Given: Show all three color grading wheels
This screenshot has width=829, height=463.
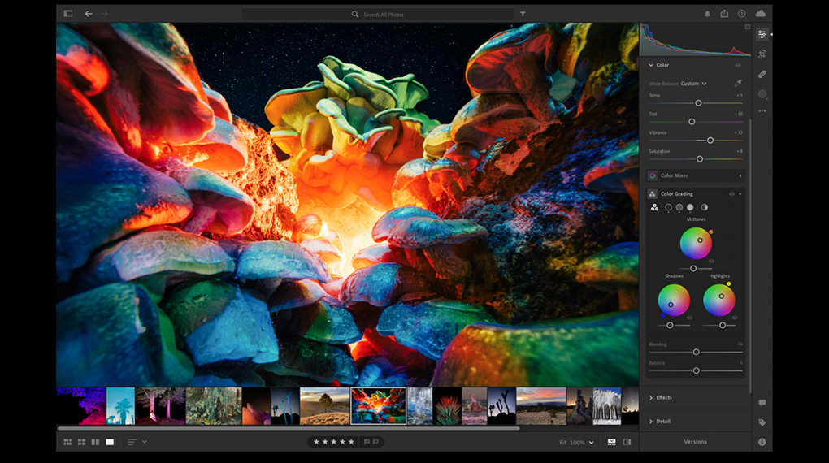Looking at the screenshot, I should coord(654,207).
